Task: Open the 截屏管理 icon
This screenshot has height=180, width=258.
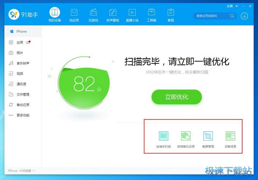Action: point(208,136)
